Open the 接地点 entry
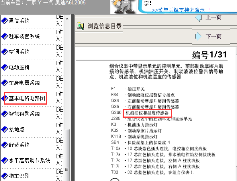Viewport: 237px width, 181px height. point(16,129)
